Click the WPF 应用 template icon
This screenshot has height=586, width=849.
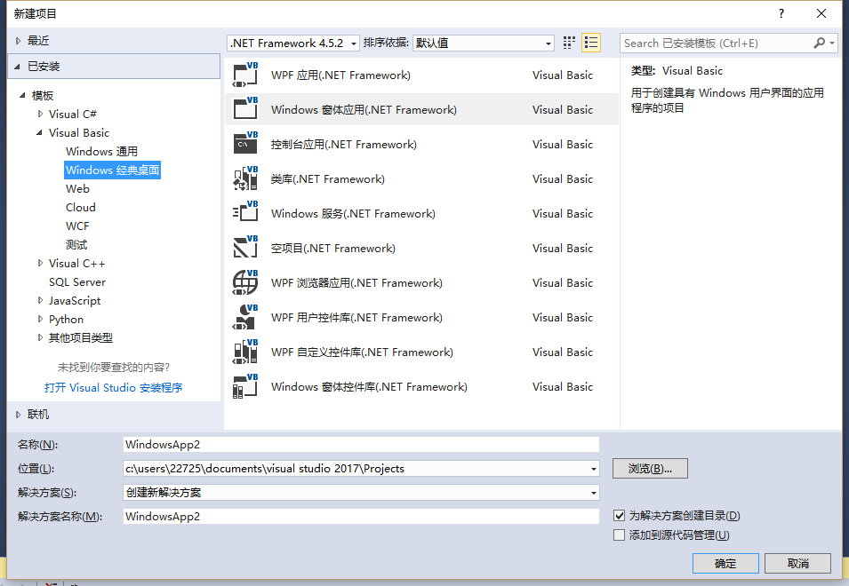click(x=245, y=75)
